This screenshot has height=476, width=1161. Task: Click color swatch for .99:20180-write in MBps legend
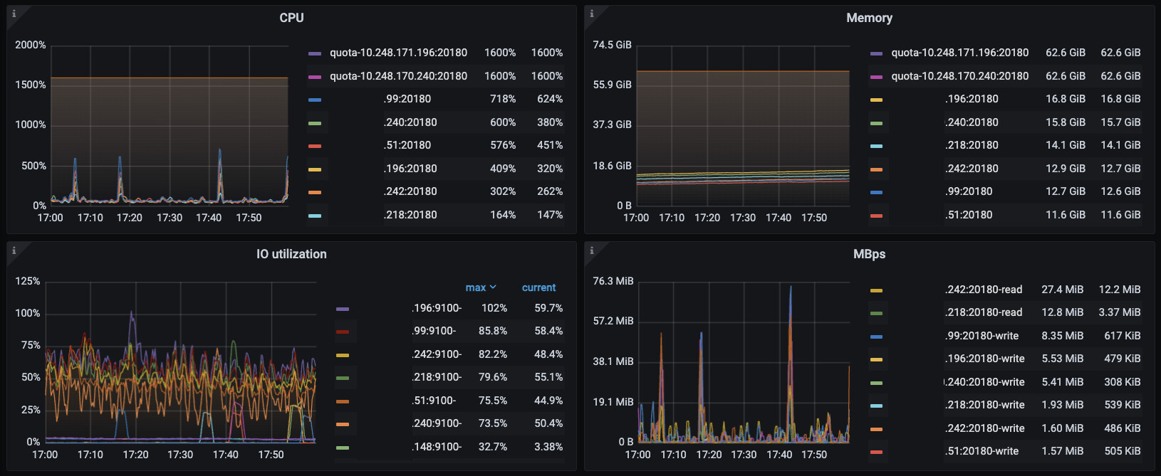point(876,337)
